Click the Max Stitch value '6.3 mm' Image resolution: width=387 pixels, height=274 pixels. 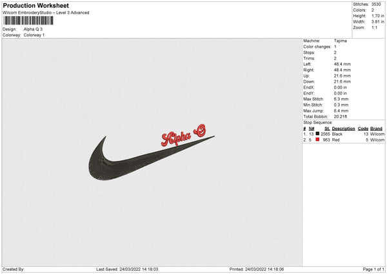coord(341,99)
